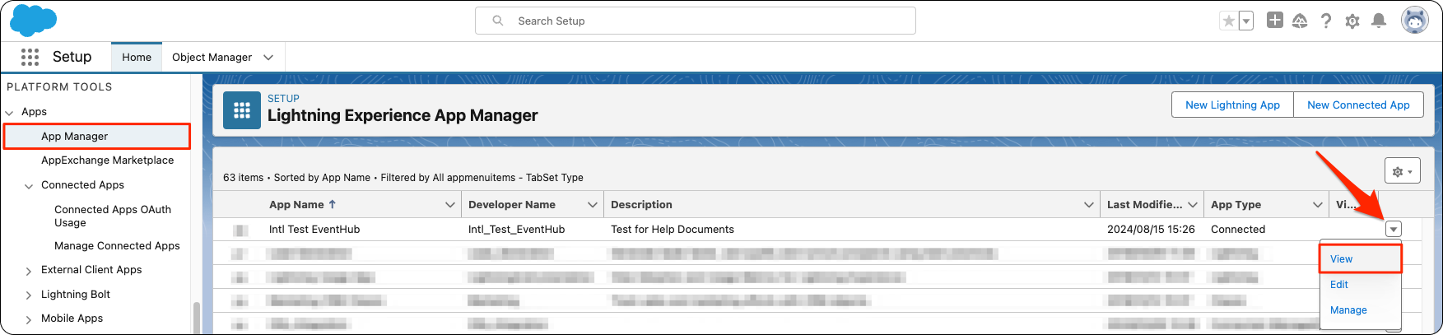Open the notifications bell
The image size is (1443, 335).
click(1379, 21)
